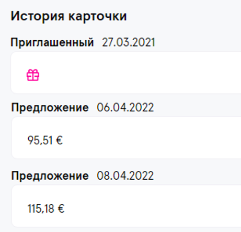Click the second Предложение label
Image resolution: width=241 pixels, height=232 pixels.
click(x=50, y=176)
